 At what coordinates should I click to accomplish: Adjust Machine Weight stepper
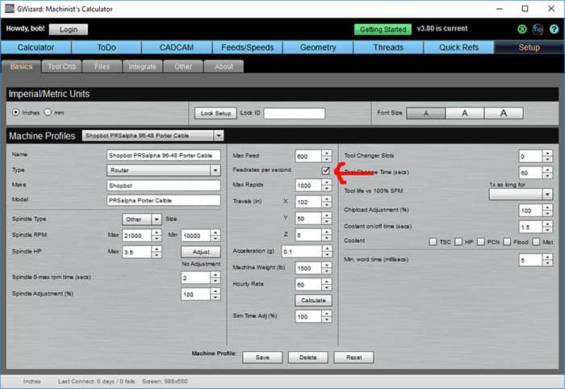tap(327, 268)
